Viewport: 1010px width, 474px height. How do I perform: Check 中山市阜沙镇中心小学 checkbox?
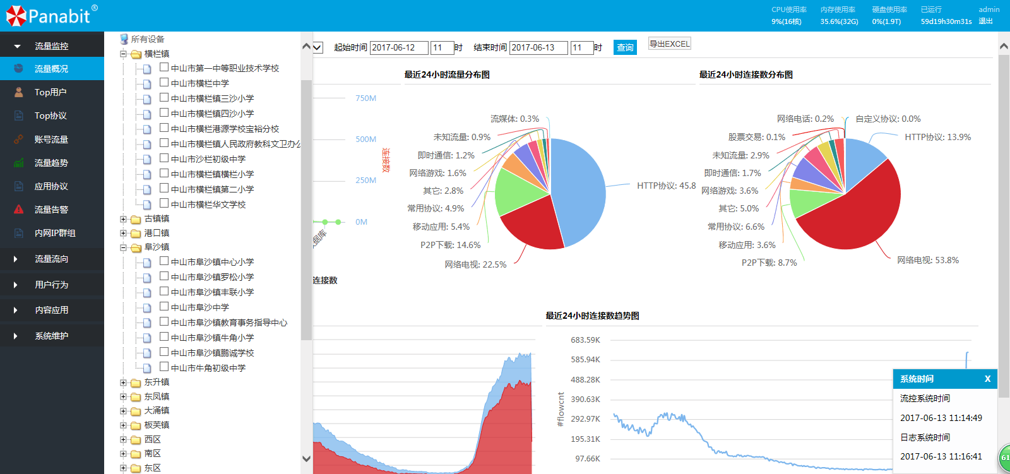point(164,261)
